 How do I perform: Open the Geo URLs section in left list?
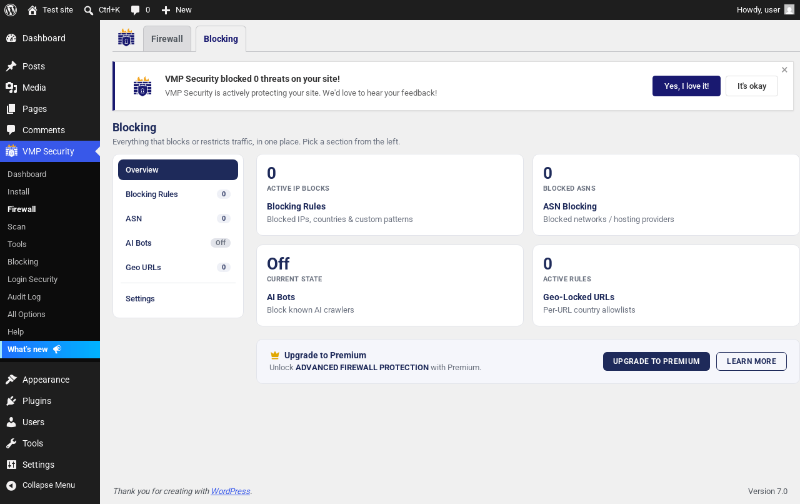pos(178,267)
